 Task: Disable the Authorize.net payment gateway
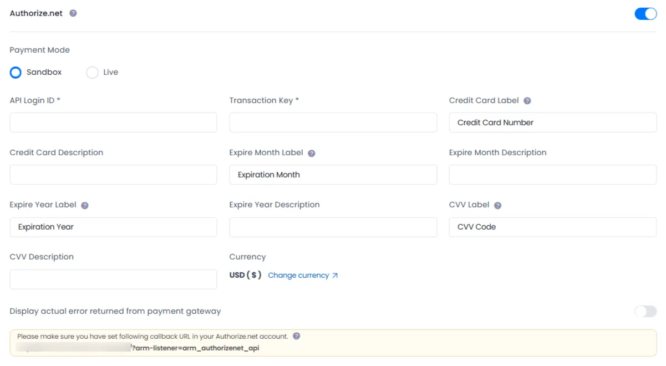tap(645, 13)
